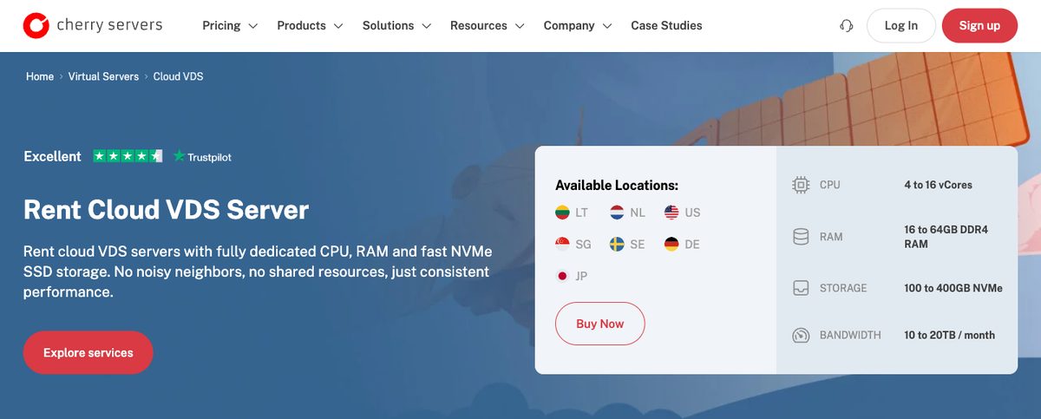Click the Explore services button
The height and width of the screenshot is (419, 1041).
[x=88, y=353]
